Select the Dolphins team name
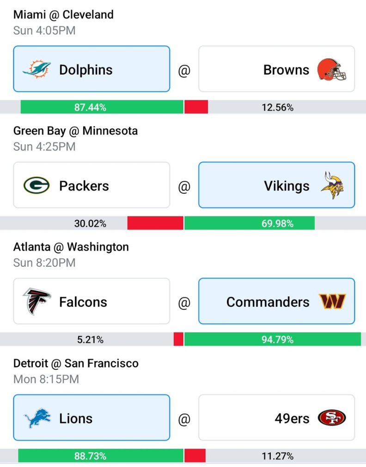This screenshot has height=467, width=366. tap(85, 70)
